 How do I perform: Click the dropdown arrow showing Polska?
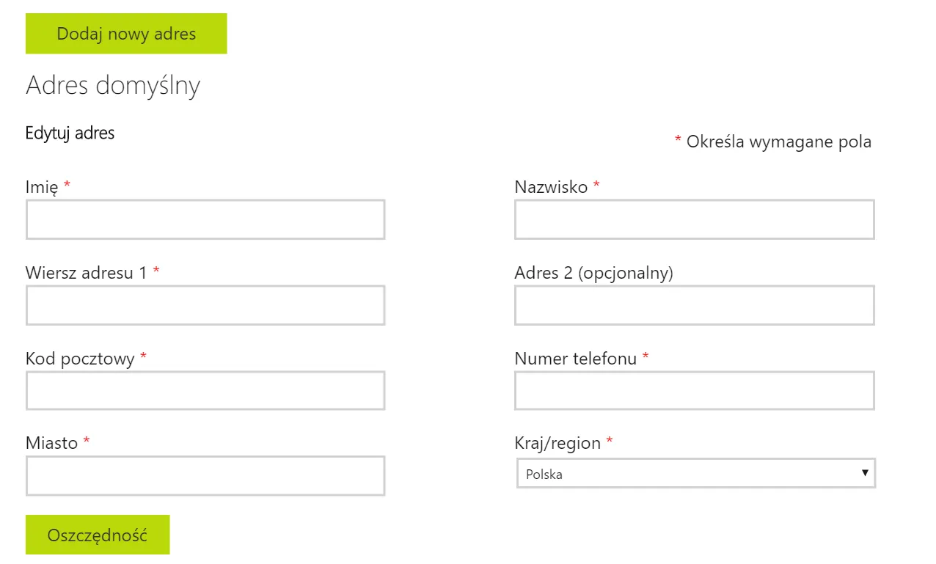(x=866, y=473)
